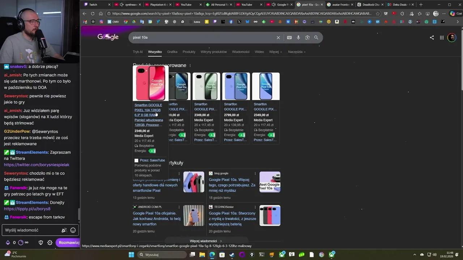The height and width of the screenshot is (260, 463).
Task: Click the Meet Google Pixel 10a thumbnail
Action: pyautogui.click(x=270, y=182)
